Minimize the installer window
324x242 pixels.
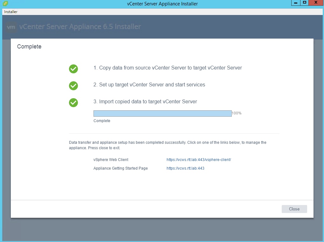tap(295, 3)
